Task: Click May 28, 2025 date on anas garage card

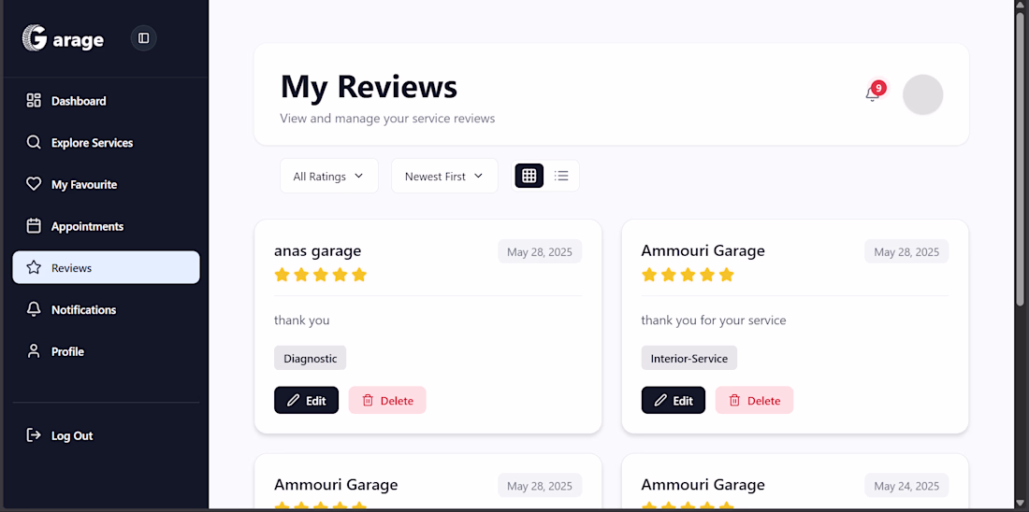Action: [x=540, y=251]
